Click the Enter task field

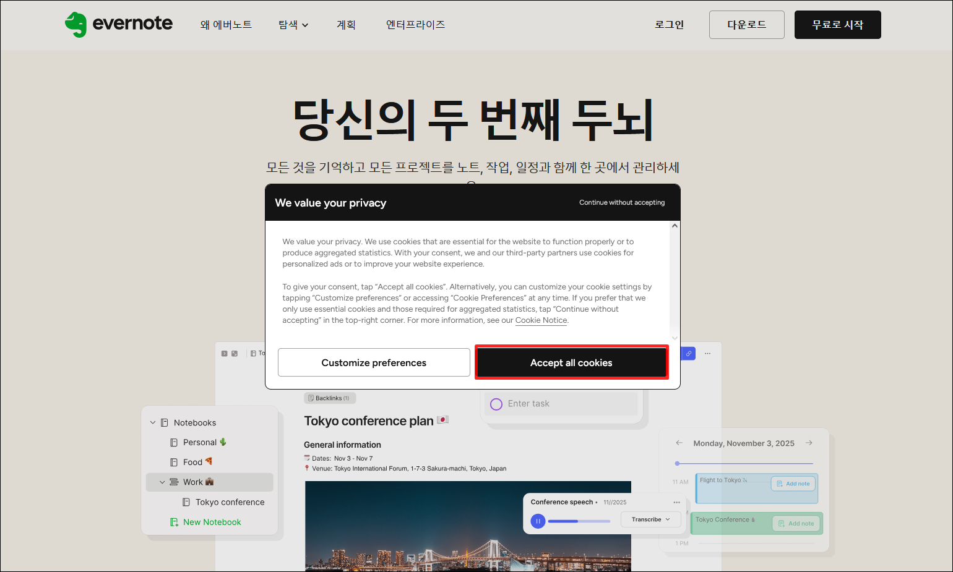[561, 404]
